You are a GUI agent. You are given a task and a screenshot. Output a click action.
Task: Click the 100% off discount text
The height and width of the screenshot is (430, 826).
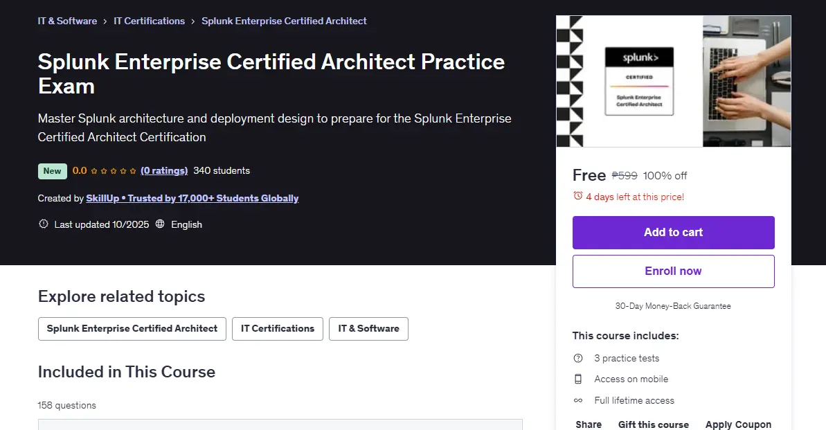665,175
